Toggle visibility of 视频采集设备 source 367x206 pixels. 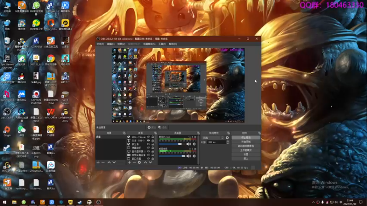tap(148, 155)
